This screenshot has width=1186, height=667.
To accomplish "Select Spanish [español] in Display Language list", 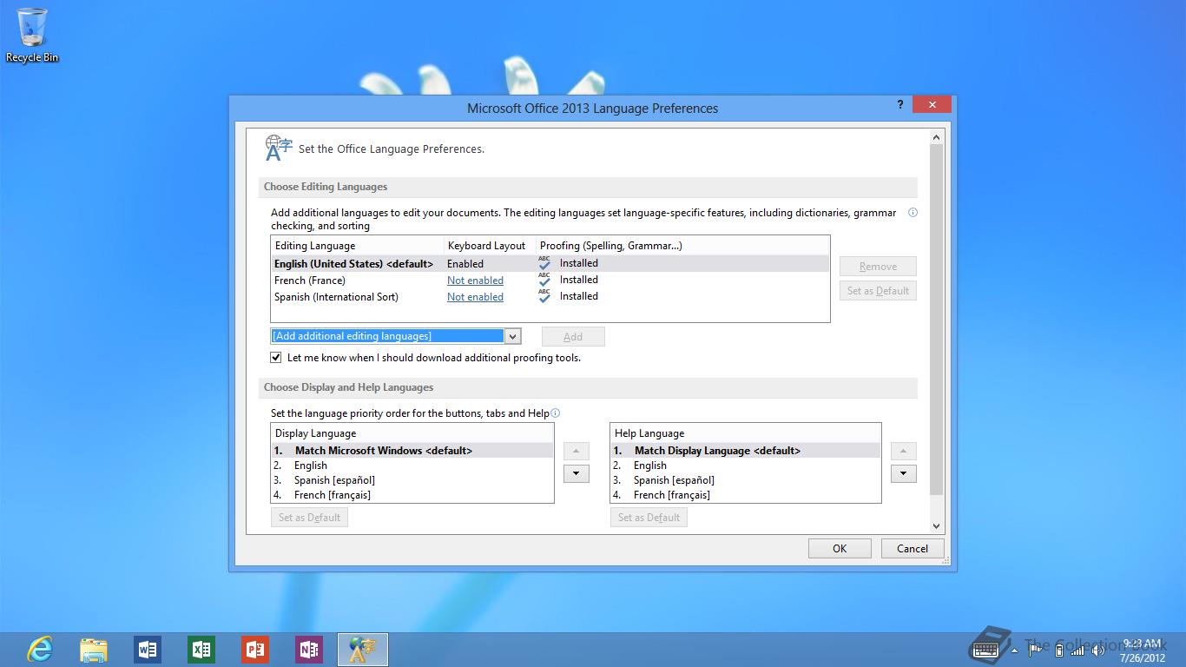I will pyautogui.click(x=412, y=480).
